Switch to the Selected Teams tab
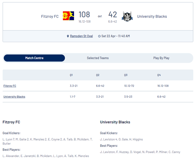 tap(98, 58)
